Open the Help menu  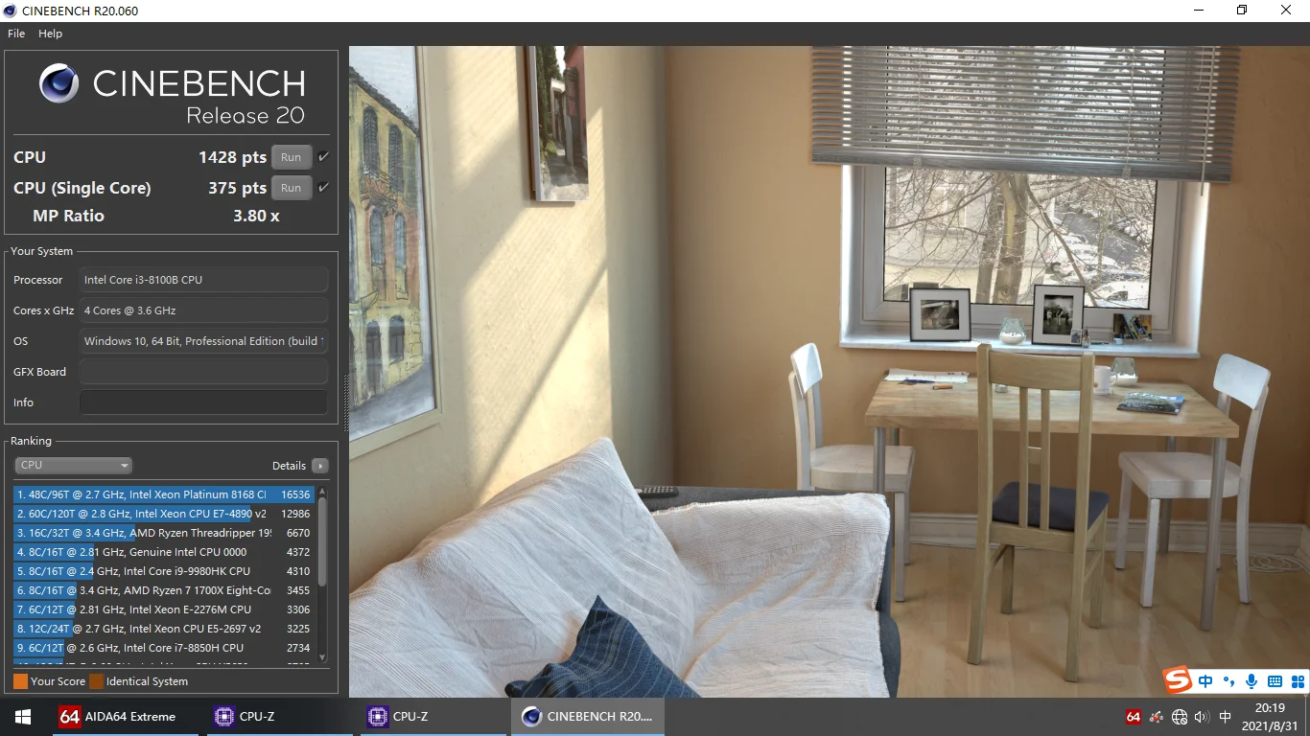(x=50, y=34)
